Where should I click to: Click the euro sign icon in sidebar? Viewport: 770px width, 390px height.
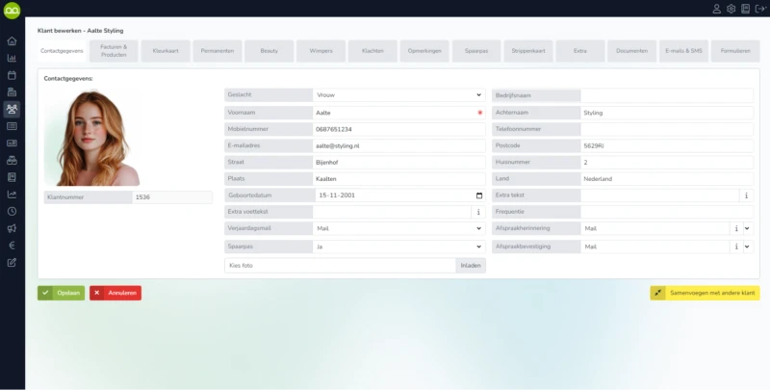point(12,245)
